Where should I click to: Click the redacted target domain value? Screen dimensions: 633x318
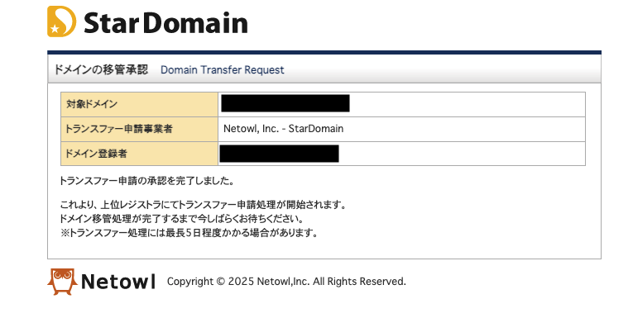coord(285,103)
